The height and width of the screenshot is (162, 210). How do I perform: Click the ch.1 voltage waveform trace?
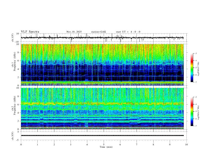pyautogui.click(x=102, y=38)
